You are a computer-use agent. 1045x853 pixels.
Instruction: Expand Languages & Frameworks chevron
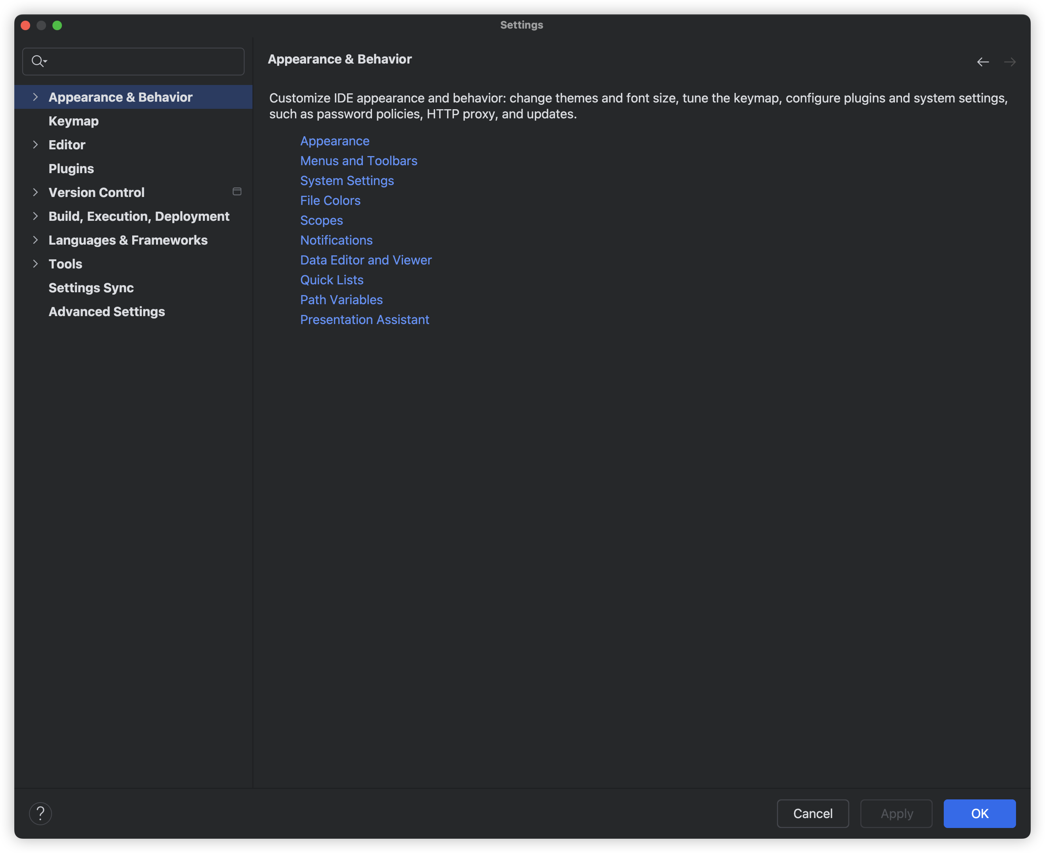pyautogui.click(x=35, y=240)
